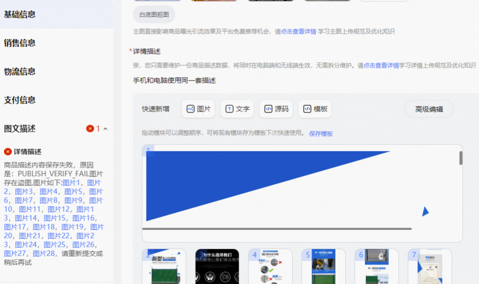Click the 图片5 link in error message

(73, 192)
